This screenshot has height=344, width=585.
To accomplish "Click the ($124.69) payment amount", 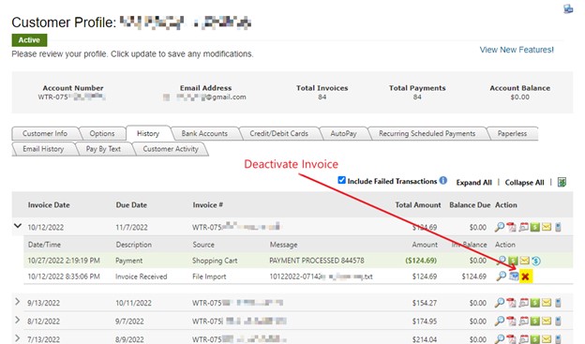I will [x=421, y=261].
